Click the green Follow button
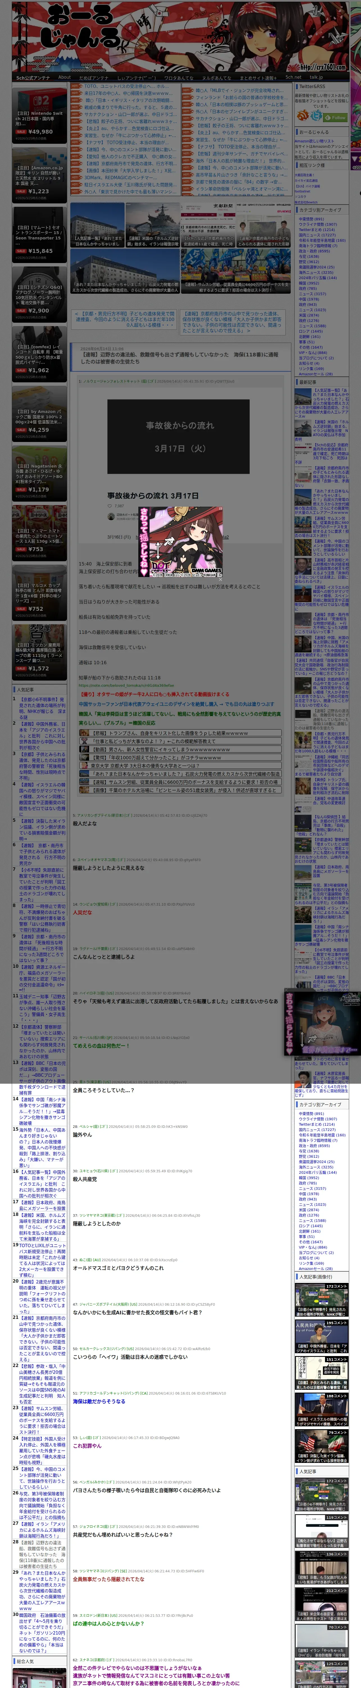This screenshot has height=1688, width=361. click(x=336, y=117)
